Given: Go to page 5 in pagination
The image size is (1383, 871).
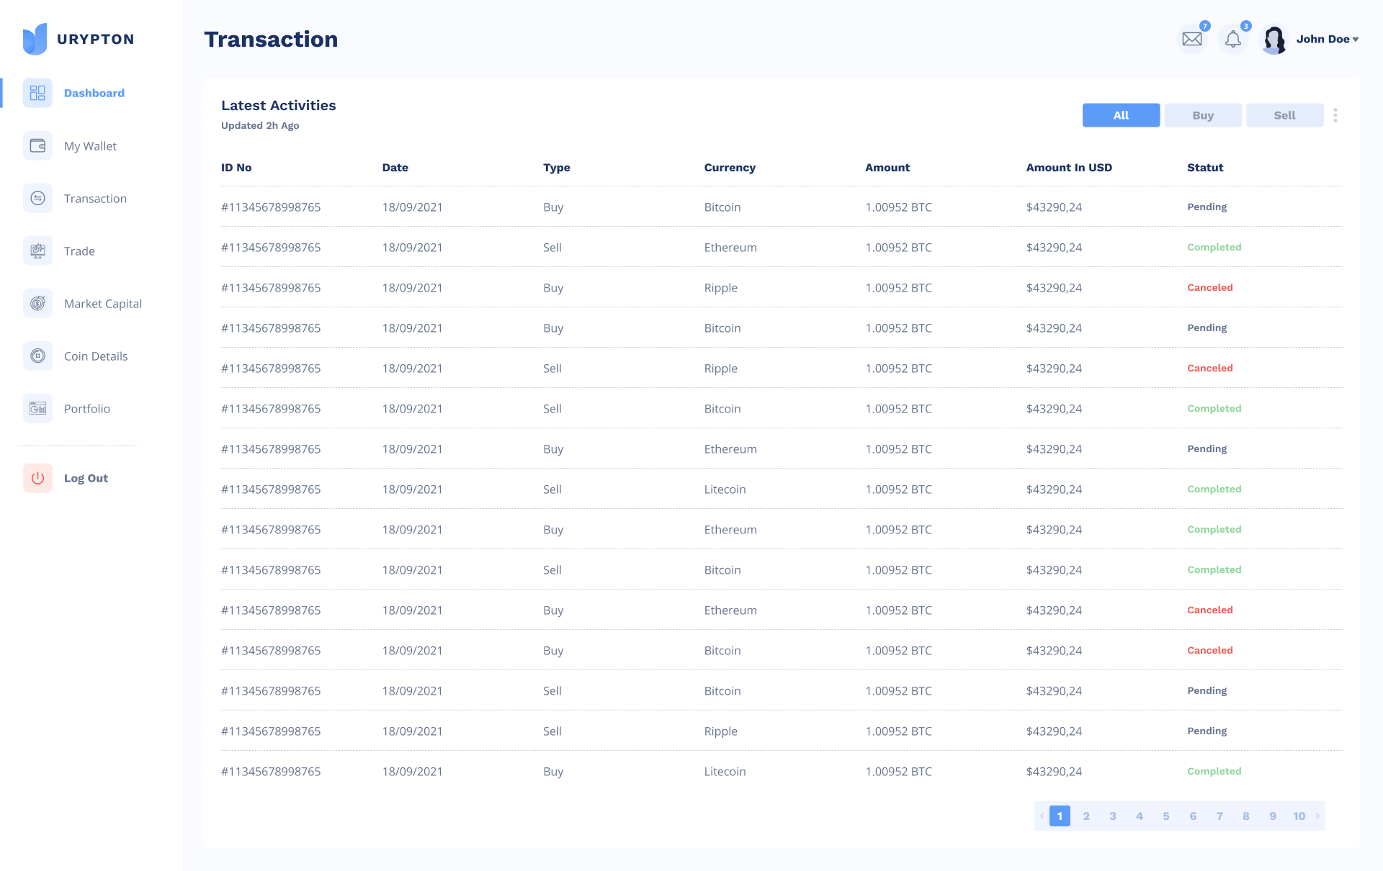Looking at the screenshot, I should [1165, 816].
